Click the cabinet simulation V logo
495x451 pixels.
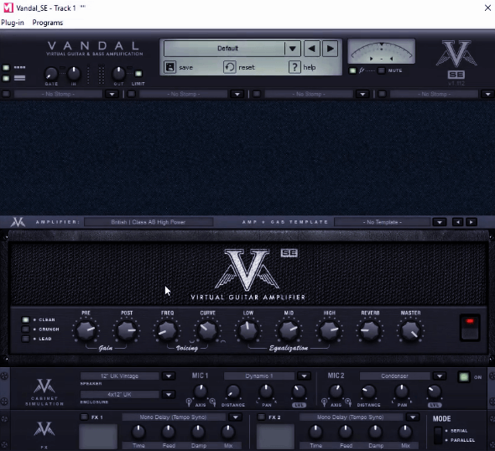[44, 386]
